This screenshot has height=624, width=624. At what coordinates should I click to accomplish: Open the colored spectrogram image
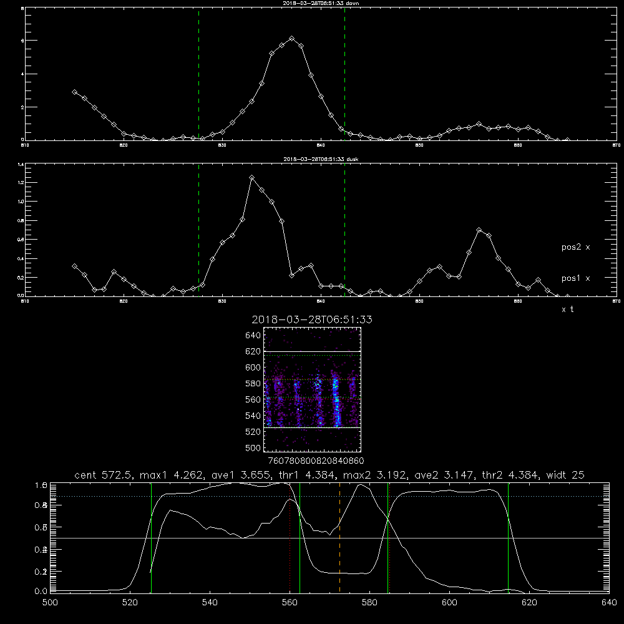[x=312, y=389]
